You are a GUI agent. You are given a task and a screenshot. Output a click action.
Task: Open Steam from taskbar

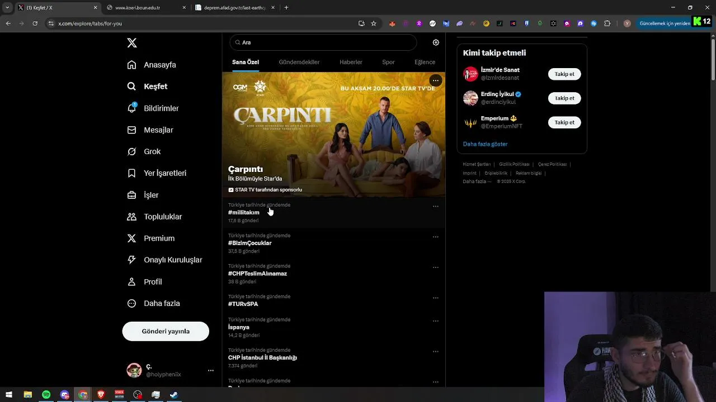174,395
